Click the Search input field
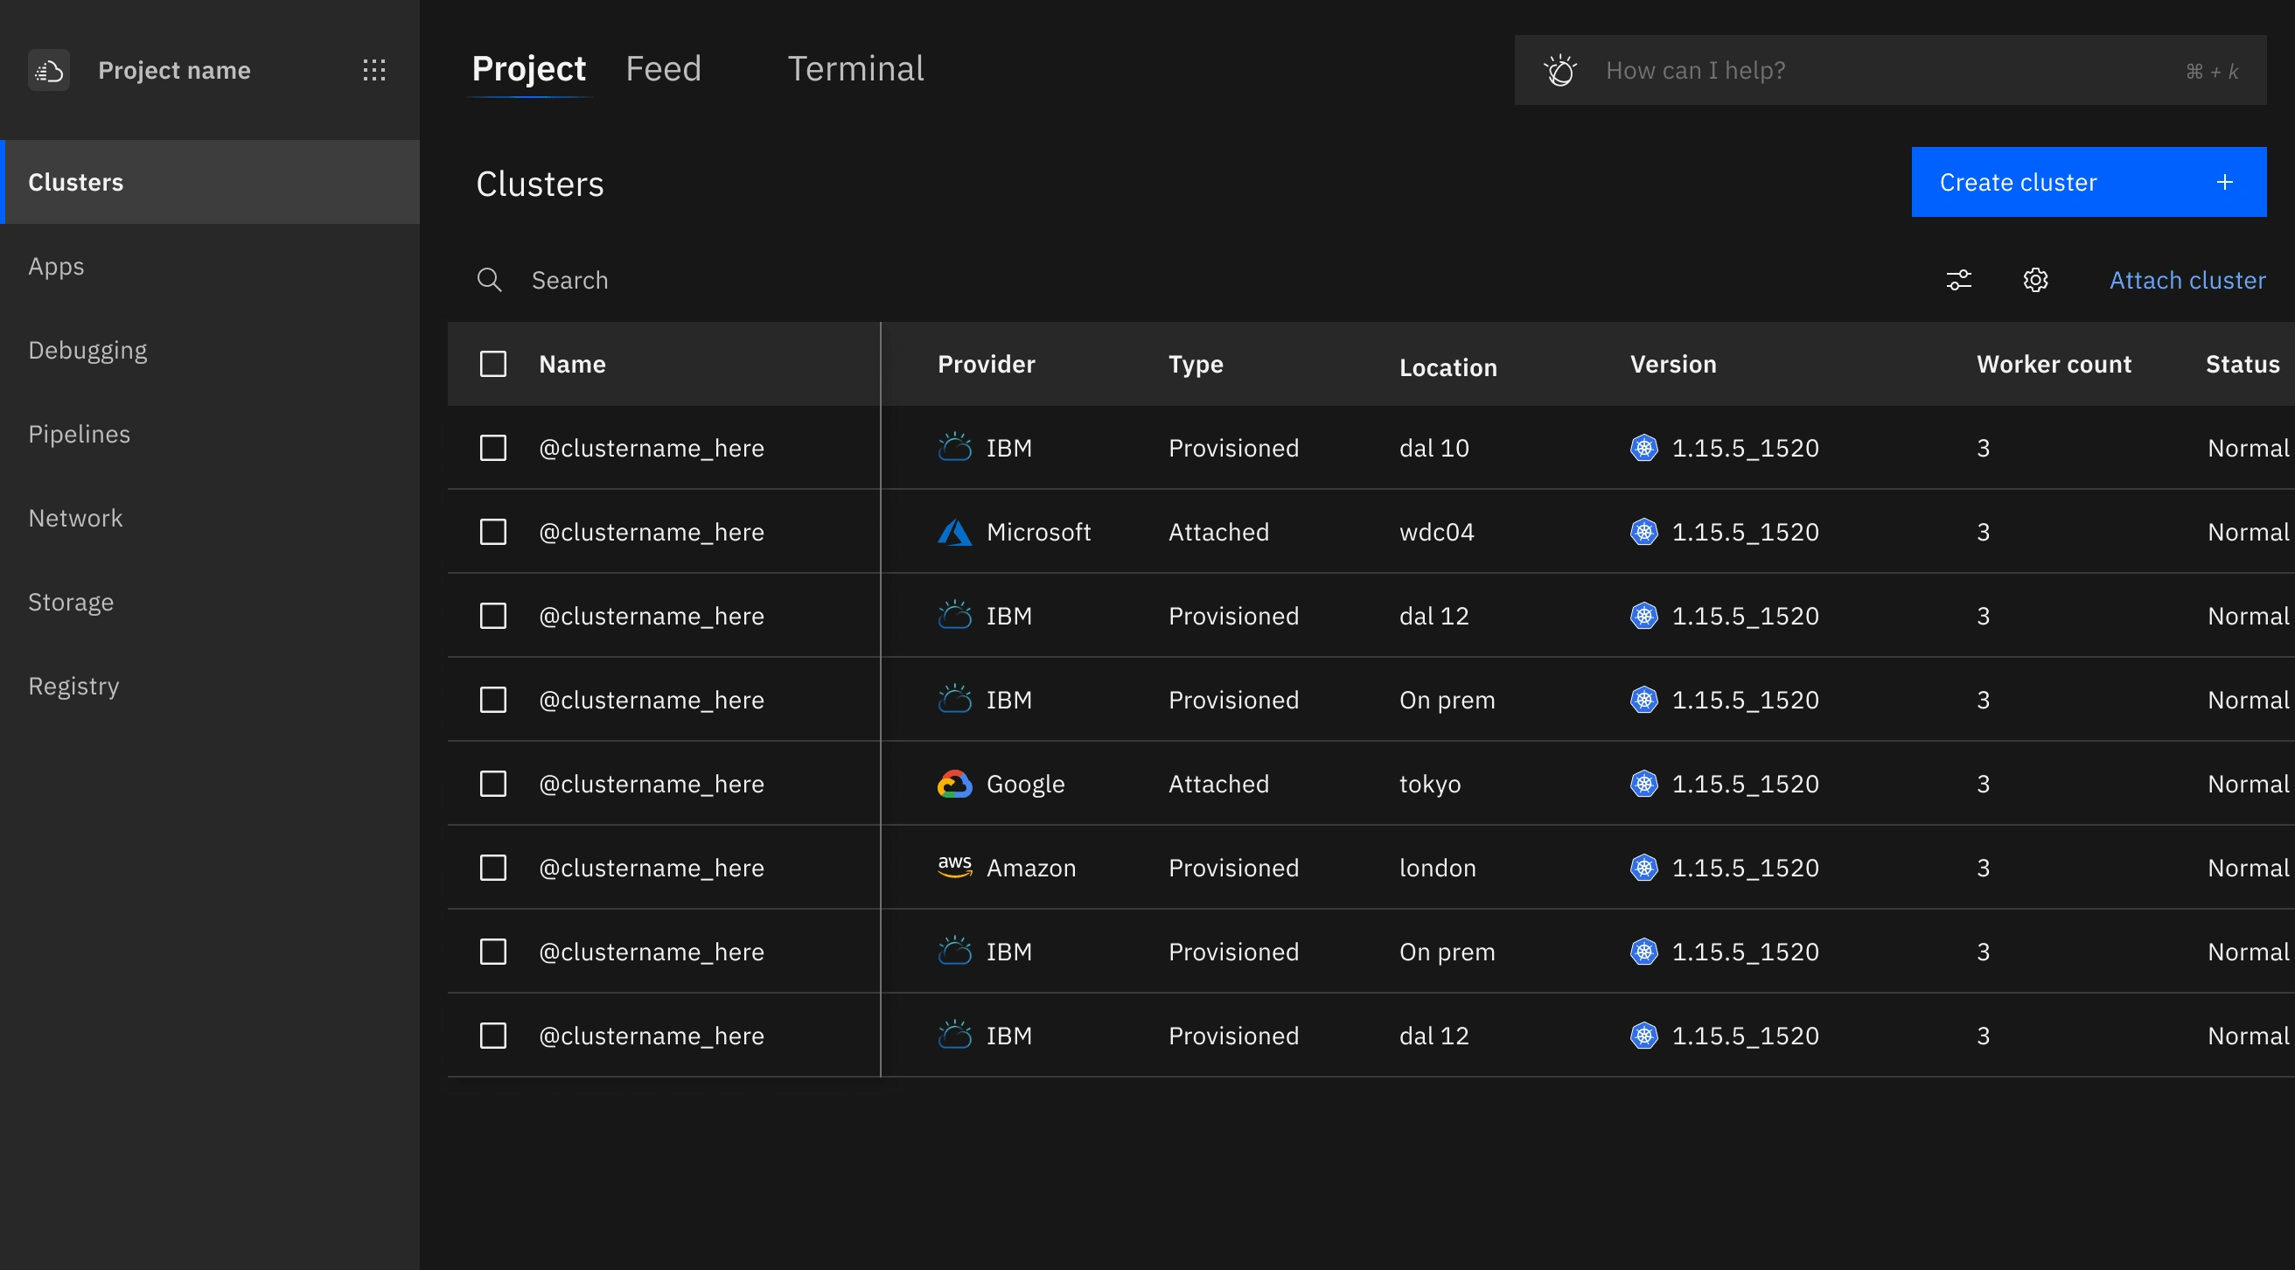The image size is (2295, 1270). 1188,280
